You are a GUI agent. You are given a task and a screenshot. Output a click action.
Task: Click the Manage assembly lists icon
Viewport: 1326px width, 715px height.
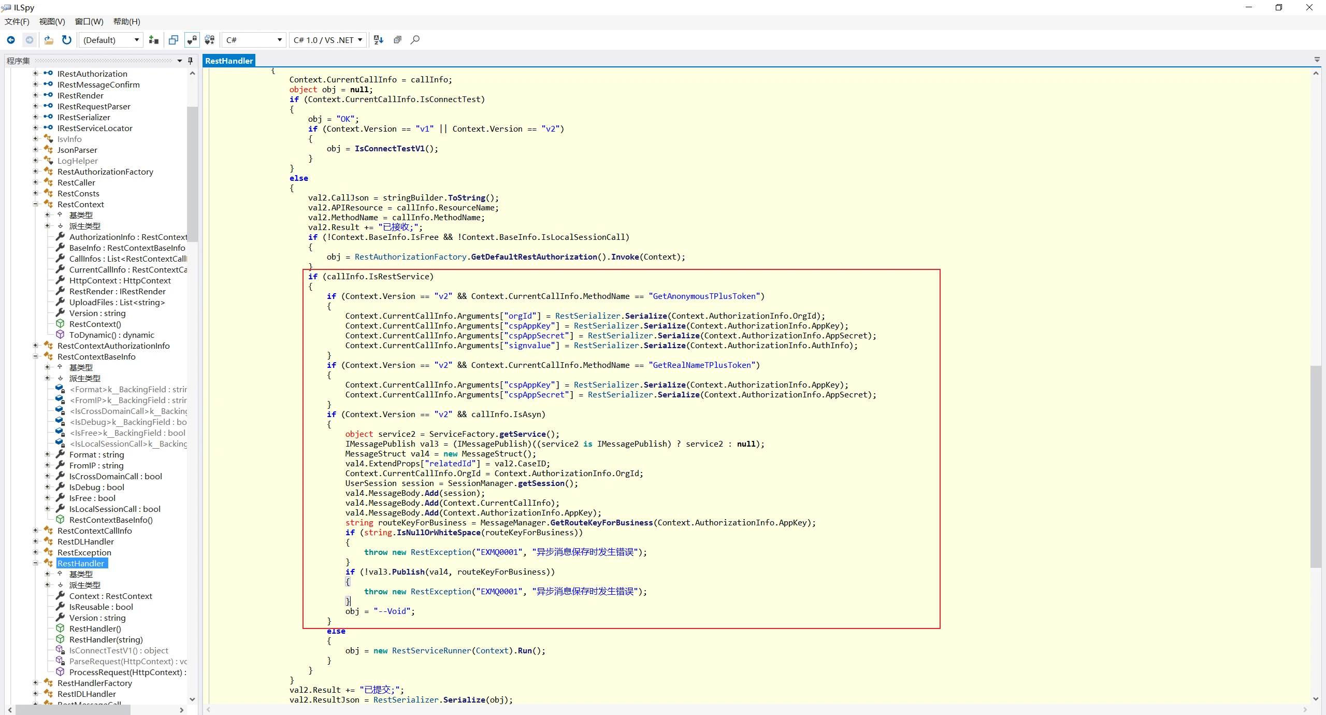(154, 40)
